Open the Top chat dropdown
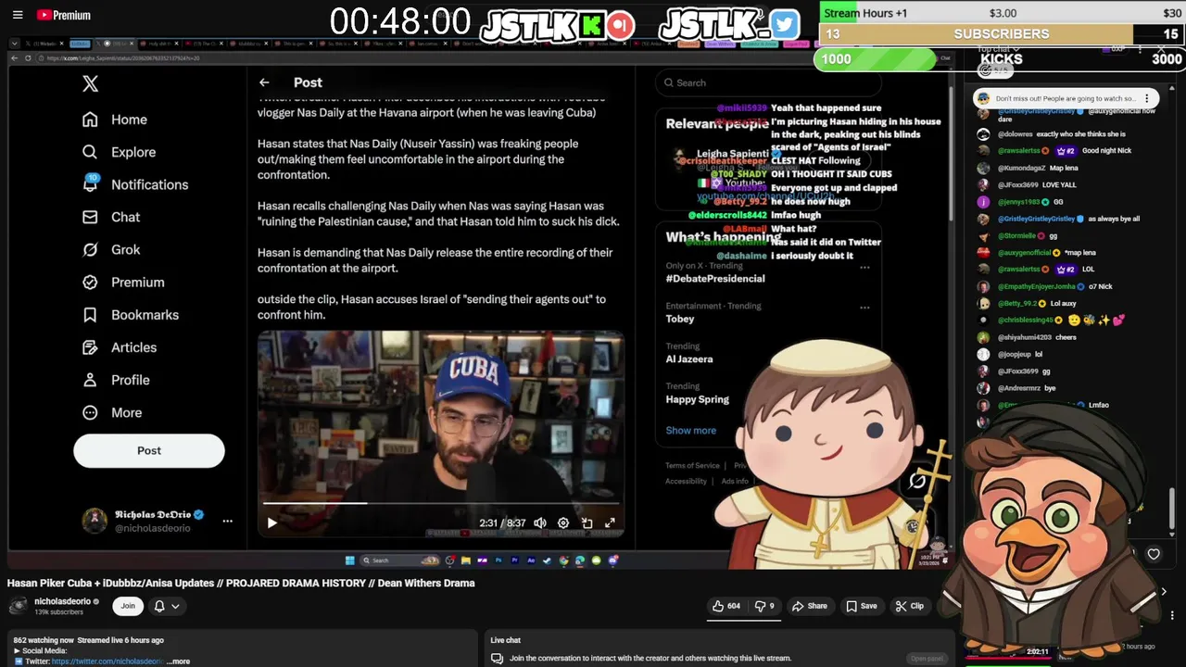 tap(997, 49)
